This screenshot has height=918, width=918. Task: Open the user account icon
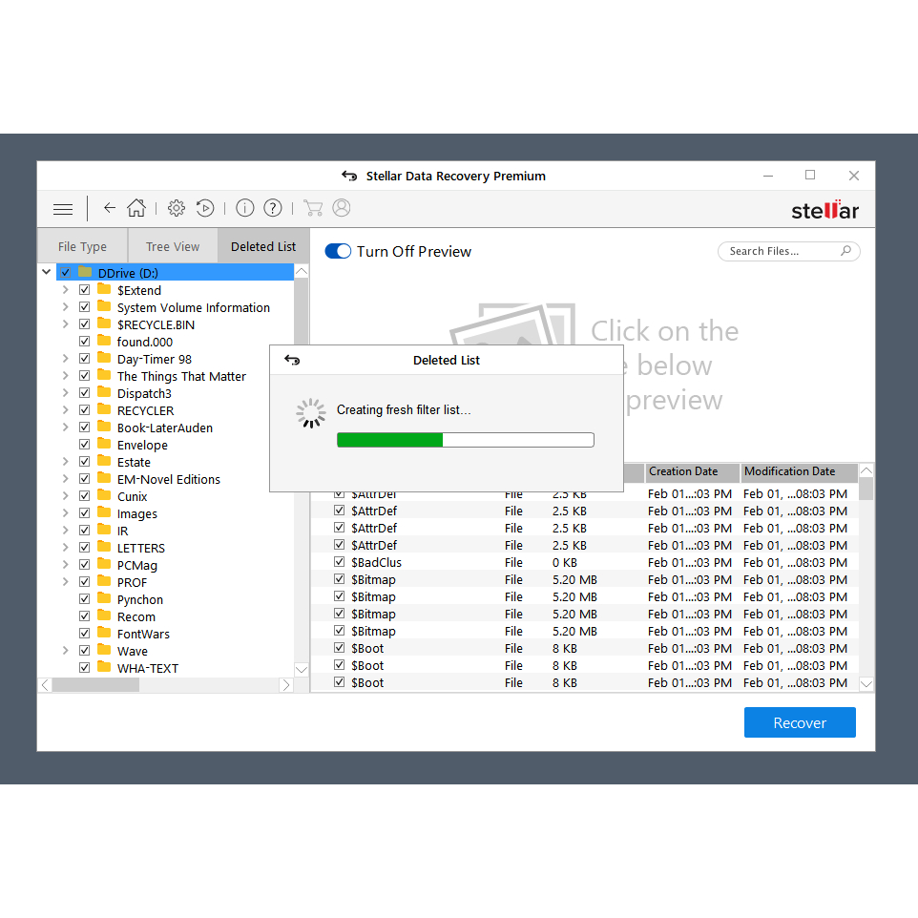(x=342, y=208)
